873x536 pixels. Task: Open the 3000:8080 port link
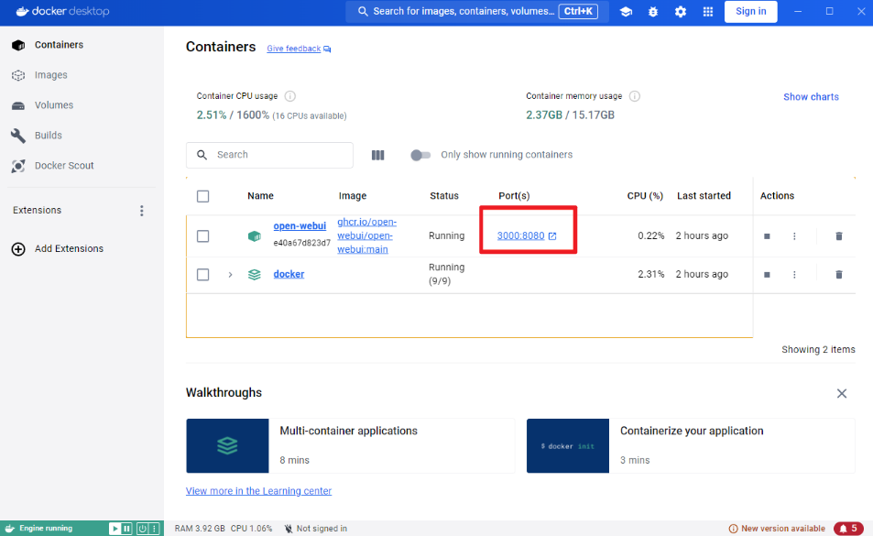[x=521, y=236]
